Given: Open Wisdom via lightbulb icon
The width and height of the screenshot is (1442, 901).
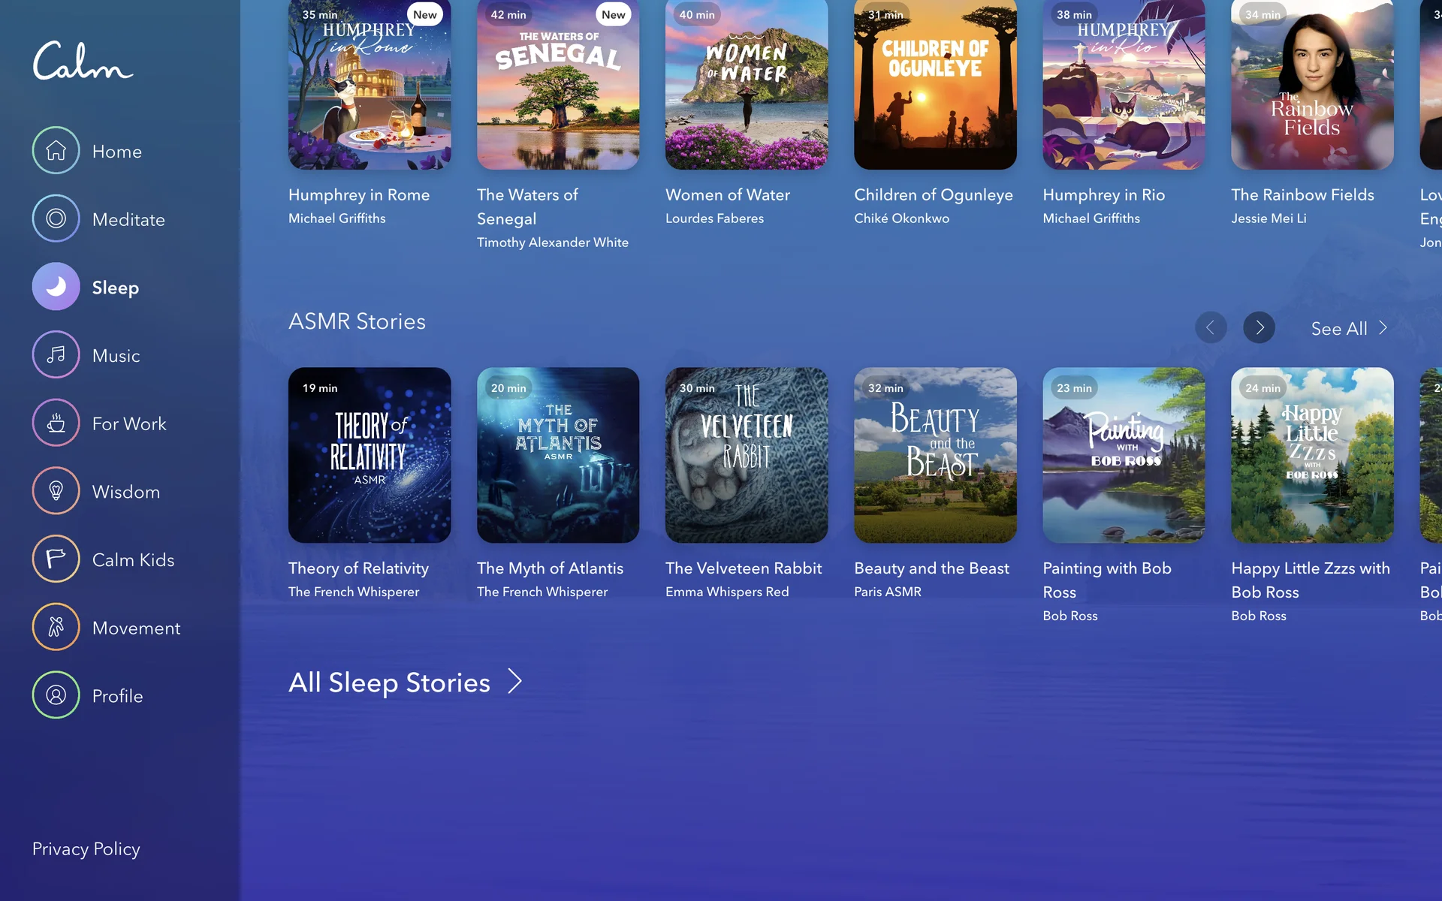Looking at the screenshot, I should (x=56, y=491).
